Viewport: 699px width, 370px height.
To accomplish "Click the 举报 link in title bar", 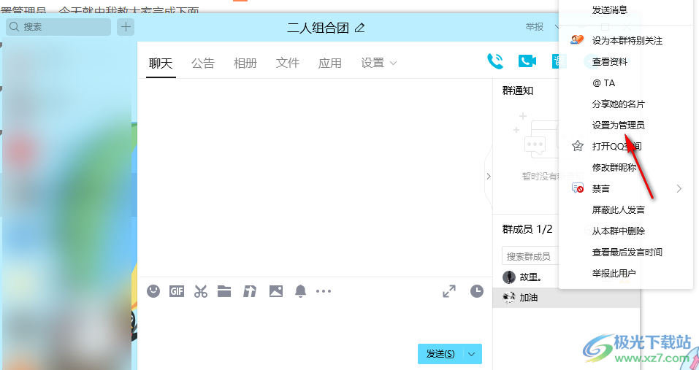I will point(535,27).
